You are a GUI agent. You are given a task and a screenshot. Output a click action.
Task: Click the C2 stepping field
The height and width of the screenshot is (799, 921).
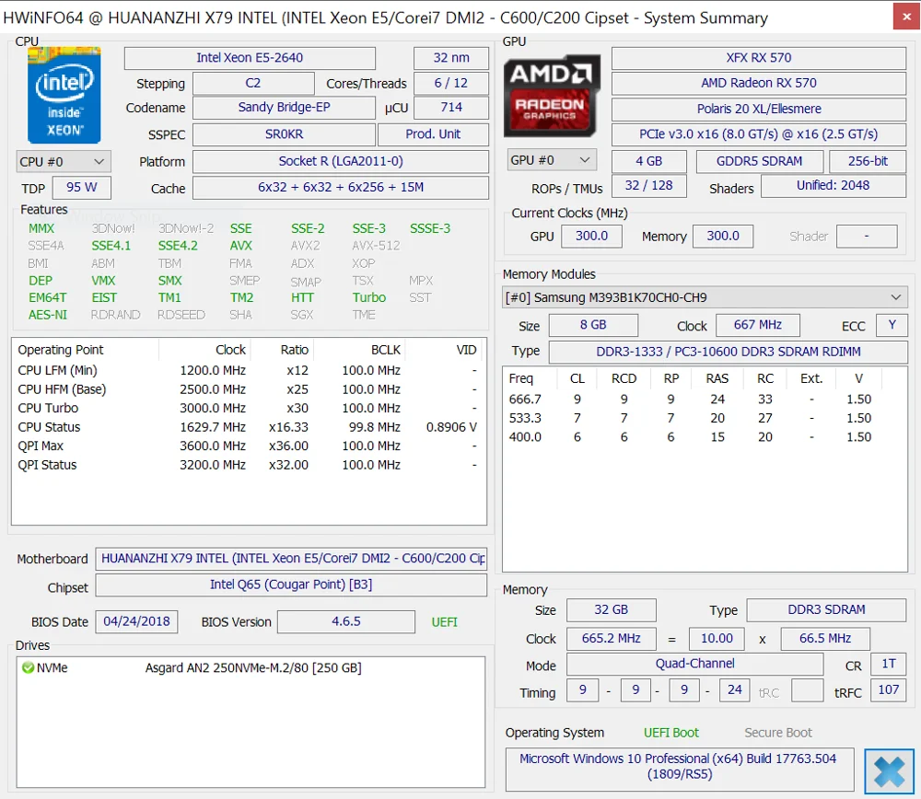[x=253, y=84]
